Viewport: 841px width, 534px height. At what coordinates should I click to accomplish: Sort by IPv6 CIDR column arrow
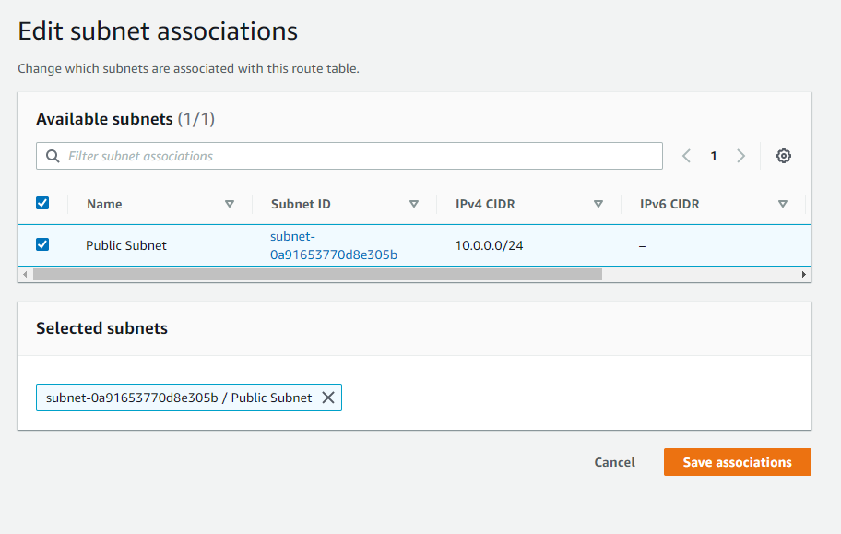pos(783,204)
